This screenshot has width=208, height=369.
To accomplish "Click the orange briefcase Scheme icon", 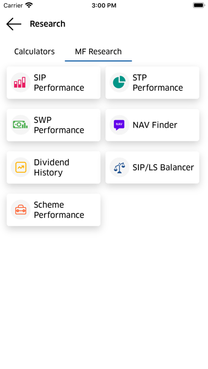I will (x=21, y=209).
